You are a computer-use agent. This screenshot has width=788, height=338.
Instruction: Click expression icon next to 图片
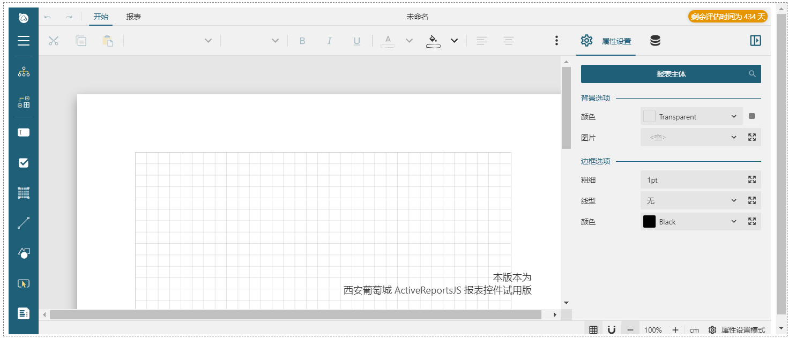click(752, 137)
